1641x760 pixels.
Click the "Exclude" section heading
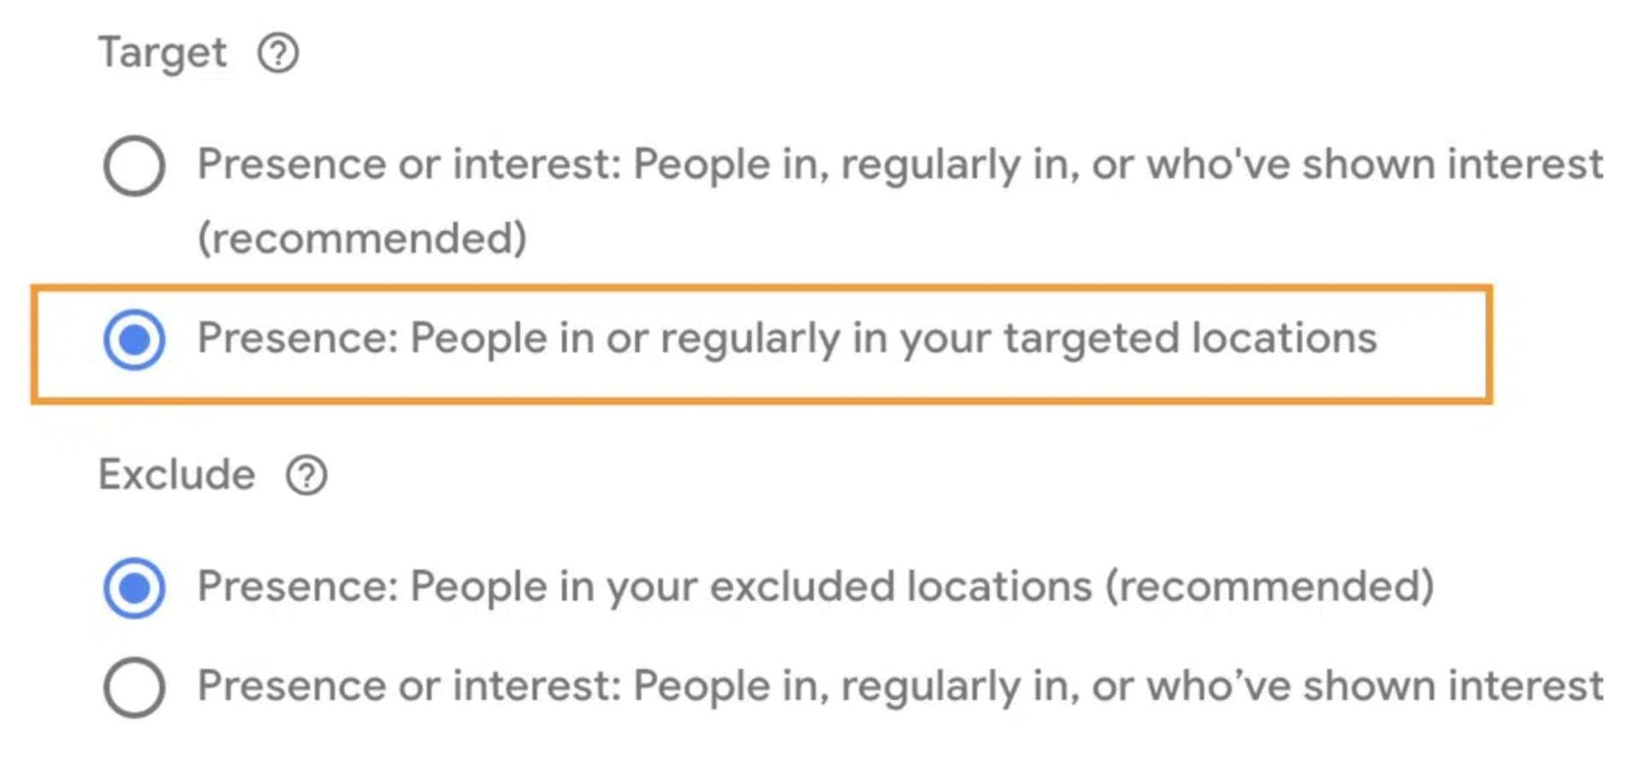tap(177, 475)
